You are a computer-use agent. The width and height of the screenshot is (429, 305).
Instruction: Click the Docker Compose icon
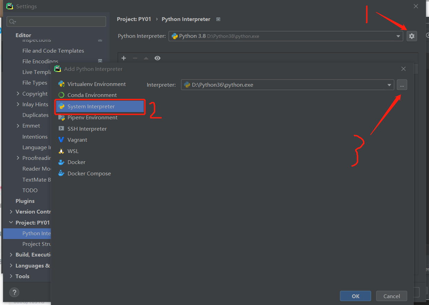pos(61,173)
